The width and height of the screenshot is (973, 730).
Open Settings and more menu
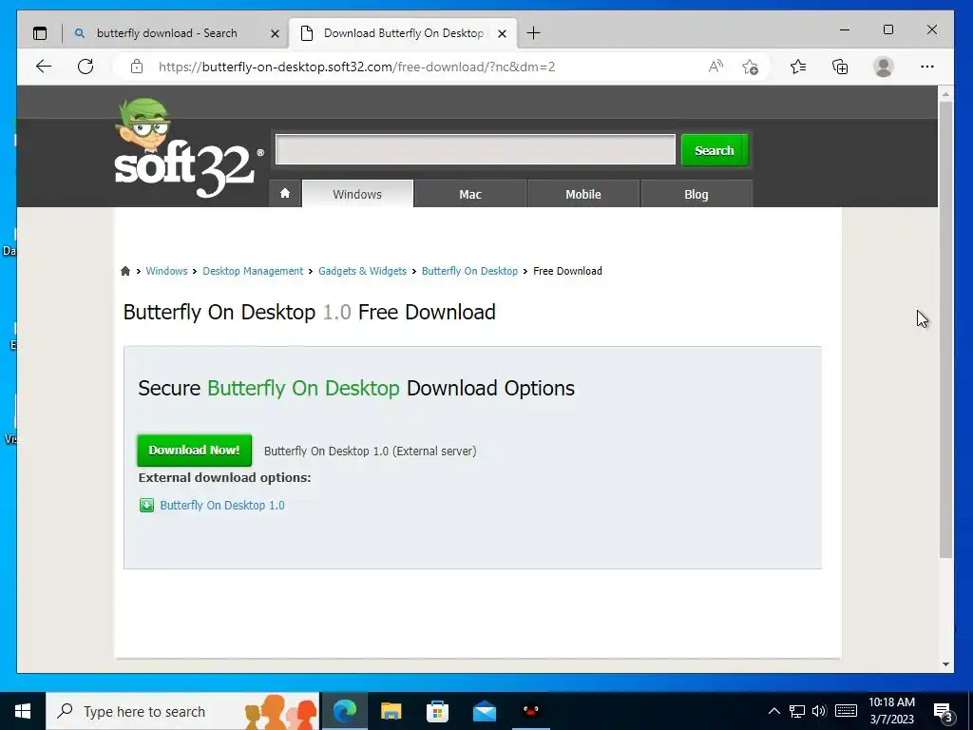click(927, 67)
